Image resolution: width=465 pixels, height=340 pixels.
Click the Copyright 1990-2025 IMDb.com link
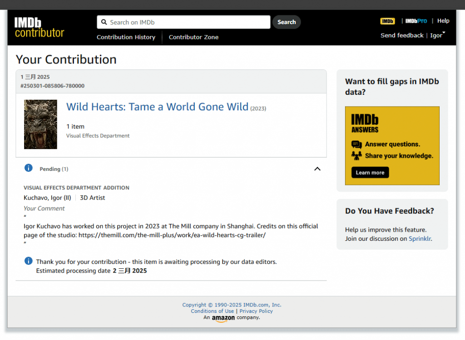point(232,305)
